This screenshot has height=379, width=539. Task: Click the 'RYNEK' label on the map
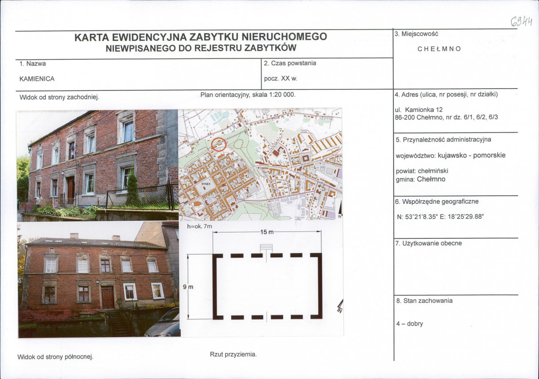(206, 184)
